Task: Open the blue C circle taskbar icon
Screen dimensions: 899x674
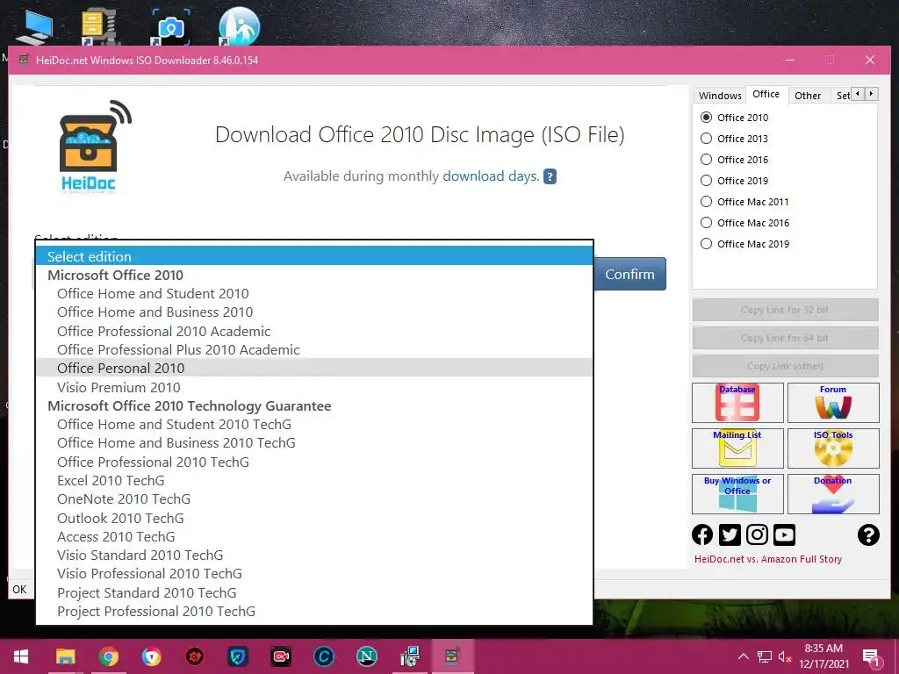Action: click(x=323, y=656)
